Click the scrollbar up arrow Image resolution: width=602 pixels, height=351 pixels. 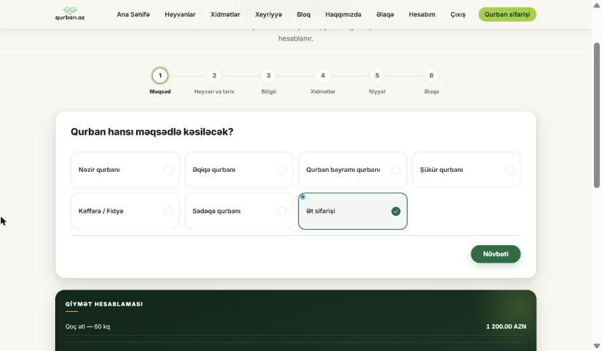coord(597,5)
